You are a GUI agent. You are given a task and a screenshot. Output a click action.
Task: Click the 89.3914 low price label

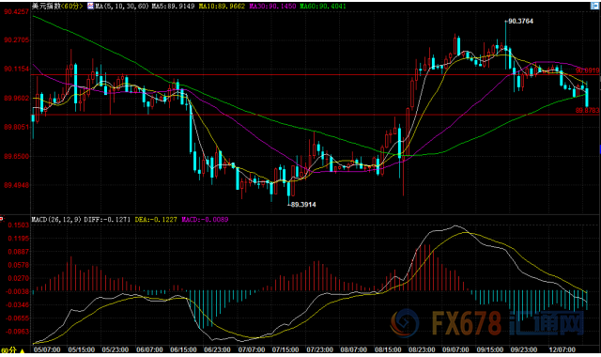[303, 205]
